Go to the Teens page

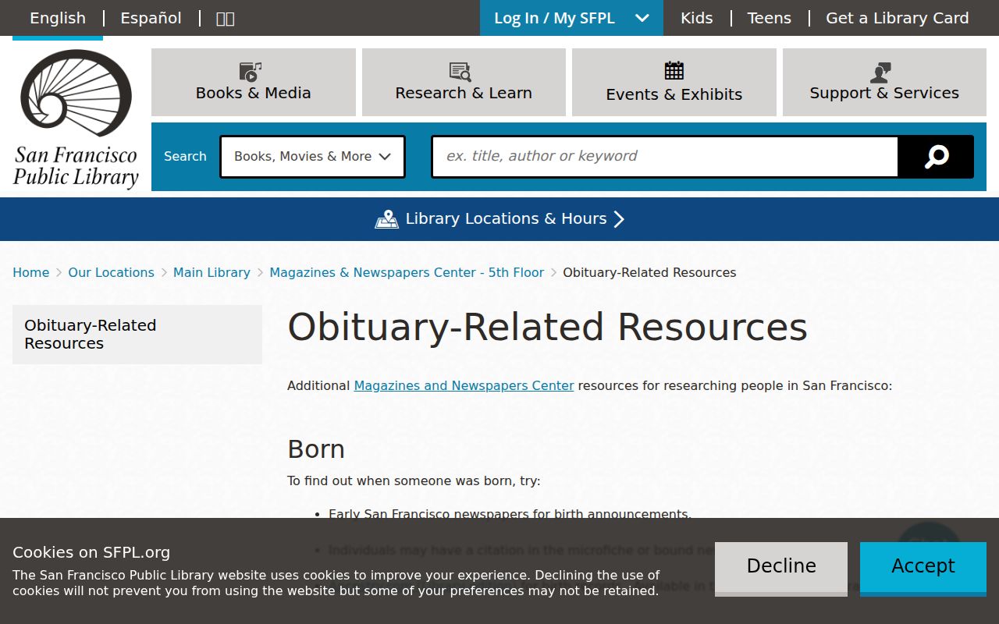[x=769, y=18]
